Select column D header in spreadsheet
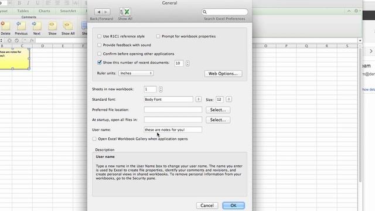 tap(43, 46)
